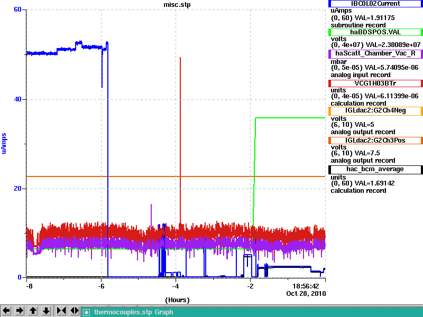Click the outward-pointing triangles zoom button
The height and width of the screenshot is (317, 423).
point(75,311)
